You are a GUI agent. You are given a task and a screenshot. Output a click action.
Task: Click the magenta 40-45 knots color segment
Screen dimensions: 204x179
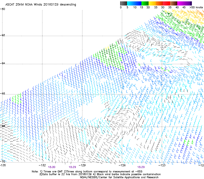(181, 3)
